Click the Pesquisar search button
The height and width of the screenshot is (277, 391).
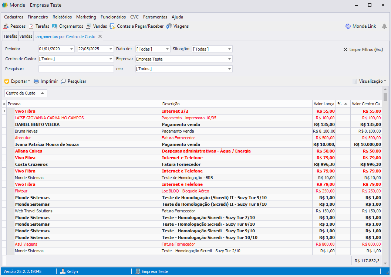point(74,81)
